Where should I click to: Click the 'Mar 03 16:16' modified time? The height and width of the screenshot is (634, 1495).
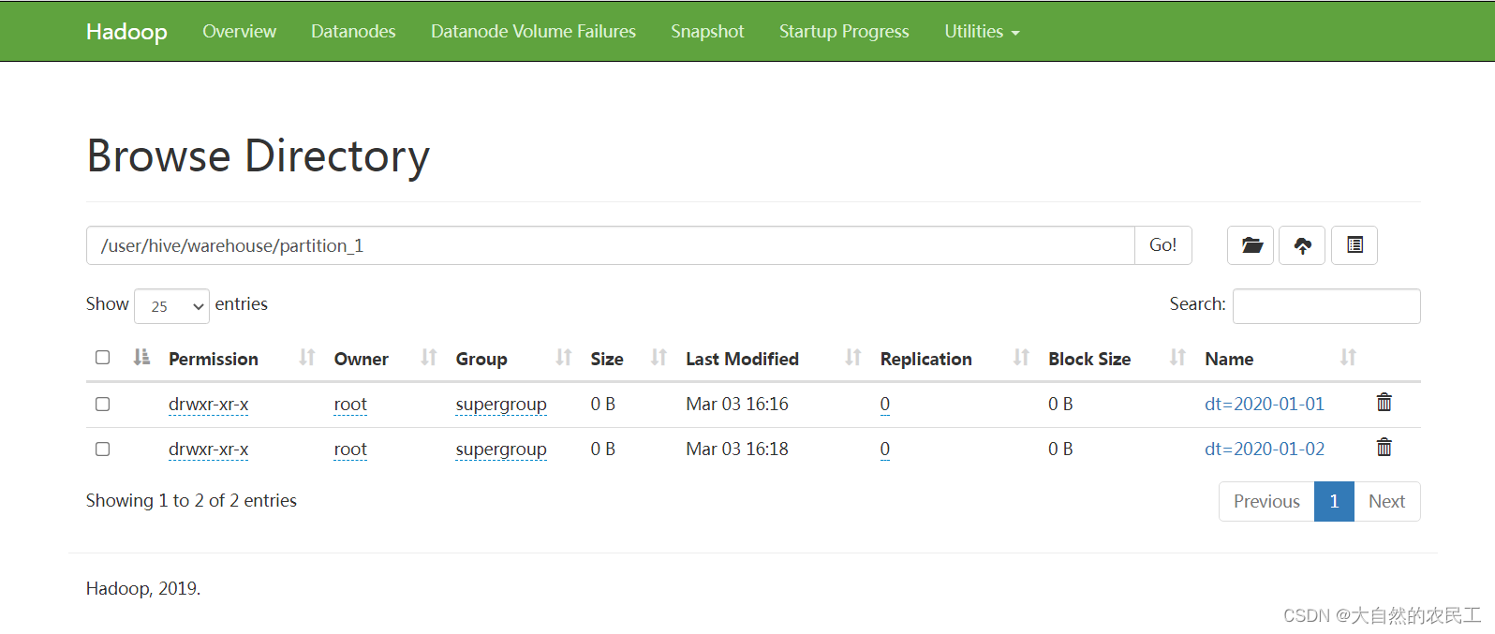(x=737, y=404)
